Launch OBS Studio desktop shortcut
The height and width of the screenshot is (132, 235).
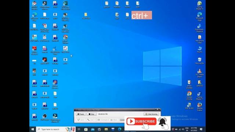44,117
